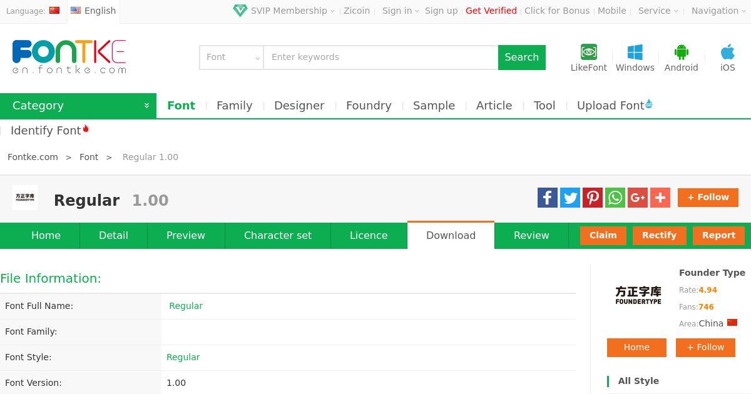The image size is (751, 394).
Task: Select Sample in main navigation
Action: pos(434,106)
